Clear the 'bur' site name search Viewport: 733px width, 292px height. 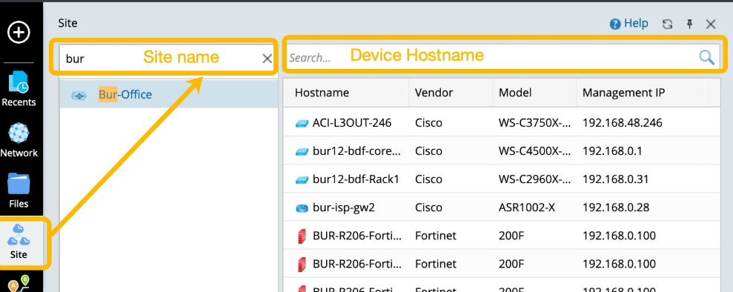[267, 59]
